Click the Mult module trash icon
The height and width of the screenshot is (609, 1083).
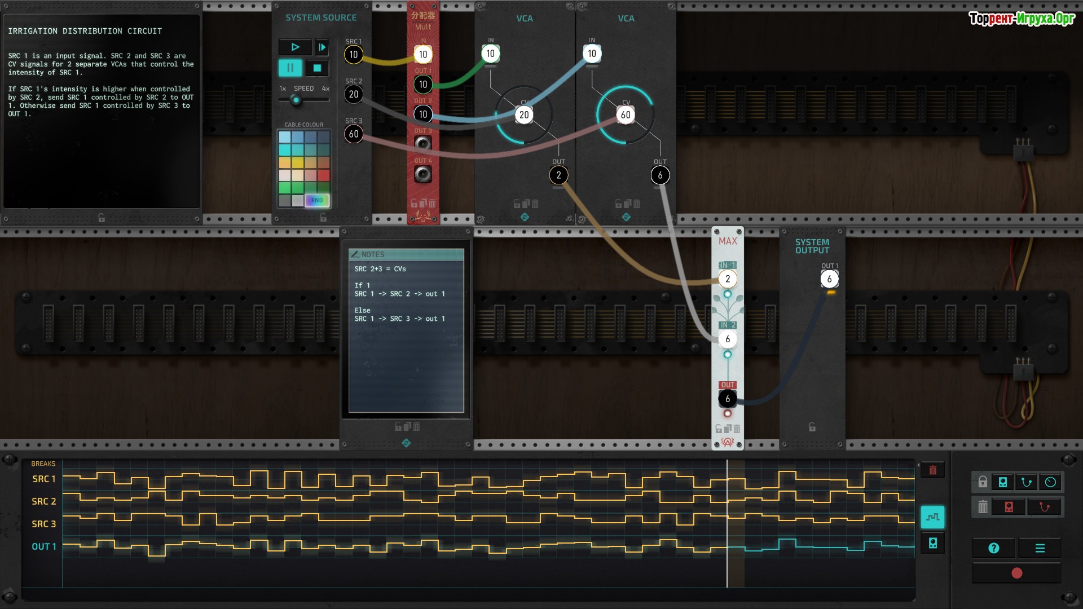pos(433,203)
